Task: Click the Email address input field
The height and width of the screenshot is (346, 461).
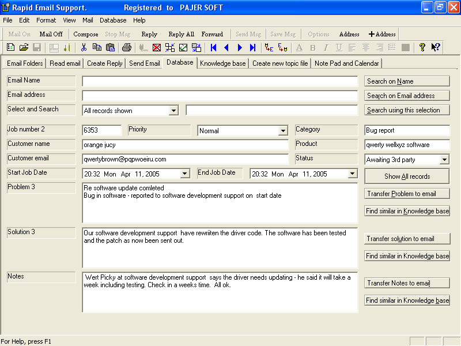Action: [x=220, y=96]
